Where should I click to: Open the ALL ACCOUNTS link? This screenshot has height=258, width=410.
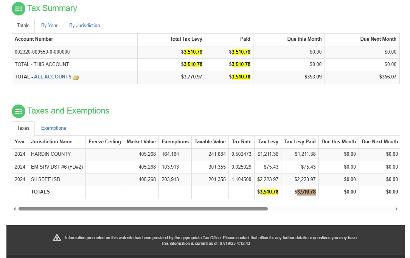[x=53, y=77]
